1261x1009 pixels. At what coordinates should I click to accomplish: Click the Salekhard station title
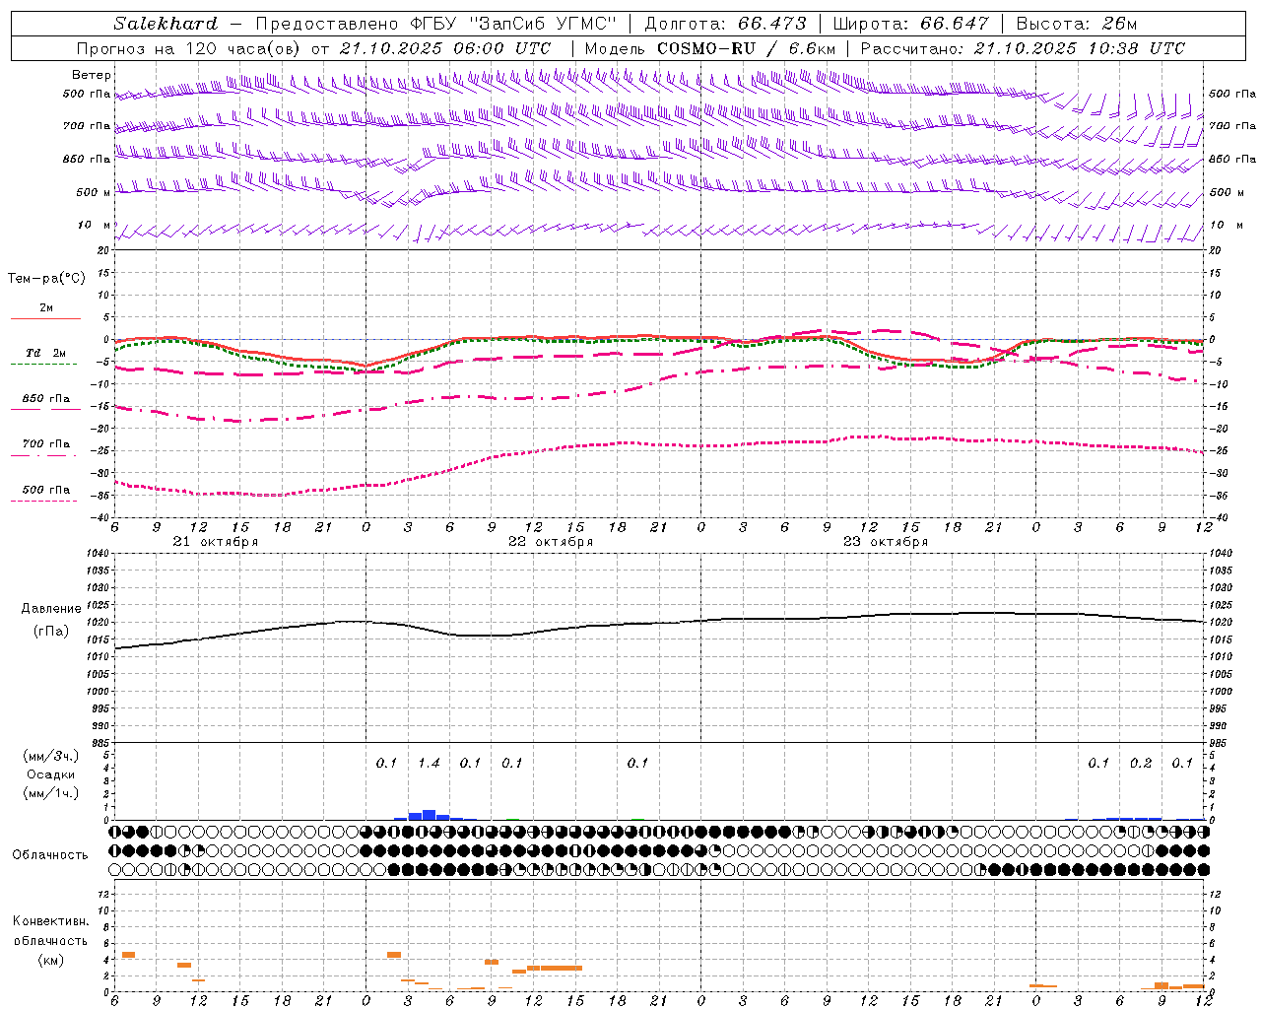pos(166,24)
